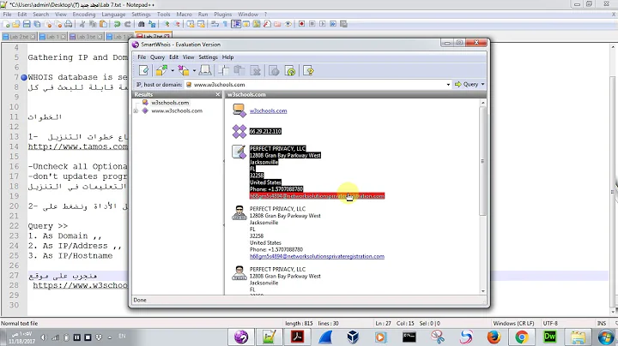Click the record macro icon in Notepad++ toolbar
Image resolution: width=618 pixels, height=346 pixels.
pyautogui.click(x=301, y=24)
